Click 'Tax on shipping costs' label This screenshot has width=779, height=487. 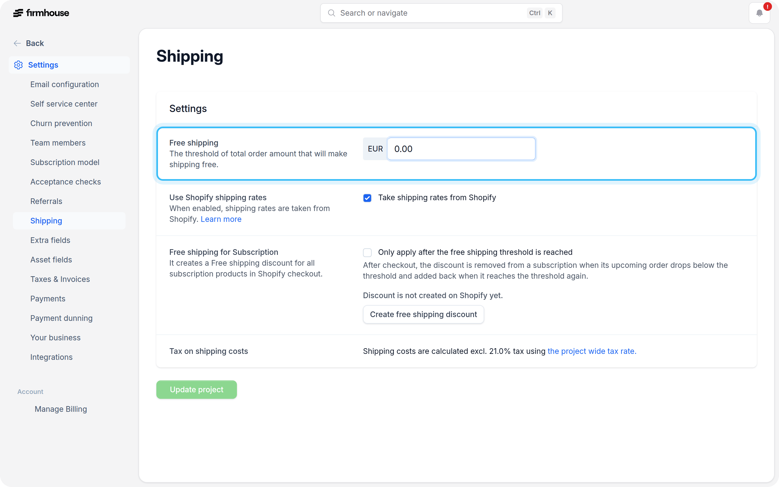(209, 351)
